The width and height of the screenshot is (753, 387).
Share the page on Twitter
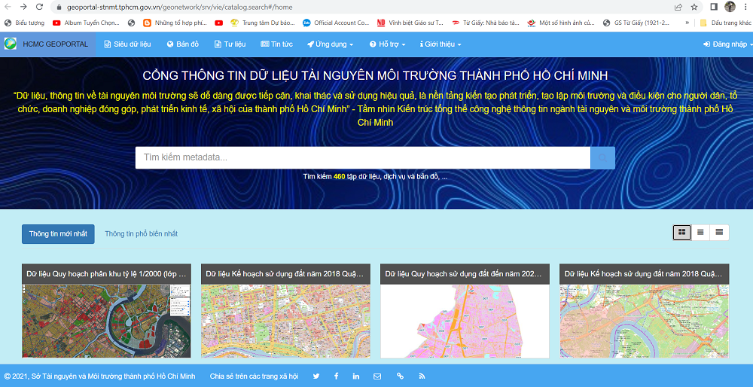[316, 376]
